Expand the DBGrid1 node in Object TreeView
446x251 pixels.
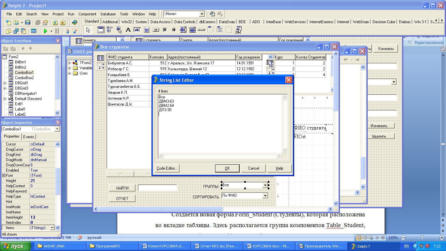tap(5, 83)
